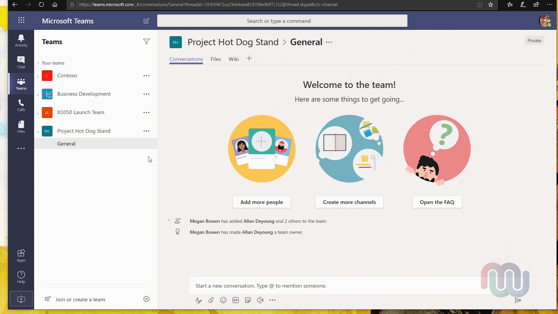Select the General channel

click(x=96, y=144)
